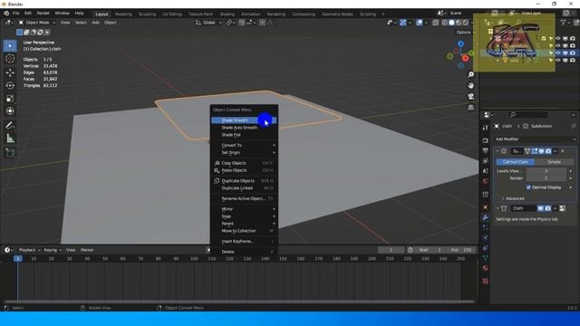Image resolution: width=580 pixels, height=326 pixels.
Task: Open the Global transform orientation dropdown
Action: (x=209, y=23)
